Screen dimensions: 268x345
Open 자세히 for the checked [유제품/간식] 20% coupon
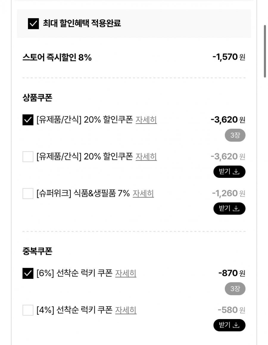[x=146, y=120]
